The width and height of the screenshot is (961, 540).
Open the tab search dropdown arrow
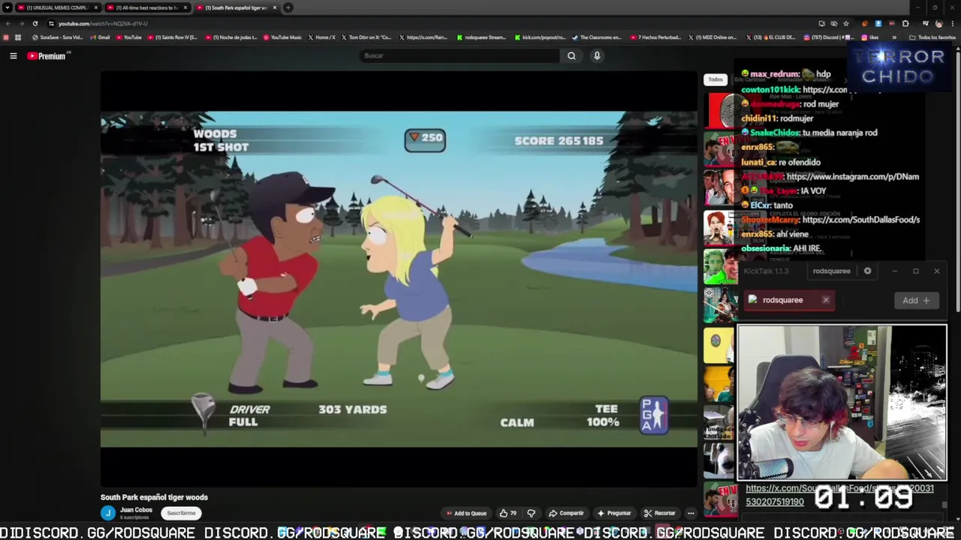click(x=8, y=7)
